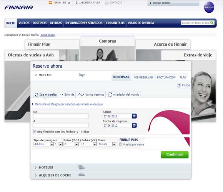Open the Finnair Plus card panel
This screenshot has width=223, height=192.
(x=52, y=44)
